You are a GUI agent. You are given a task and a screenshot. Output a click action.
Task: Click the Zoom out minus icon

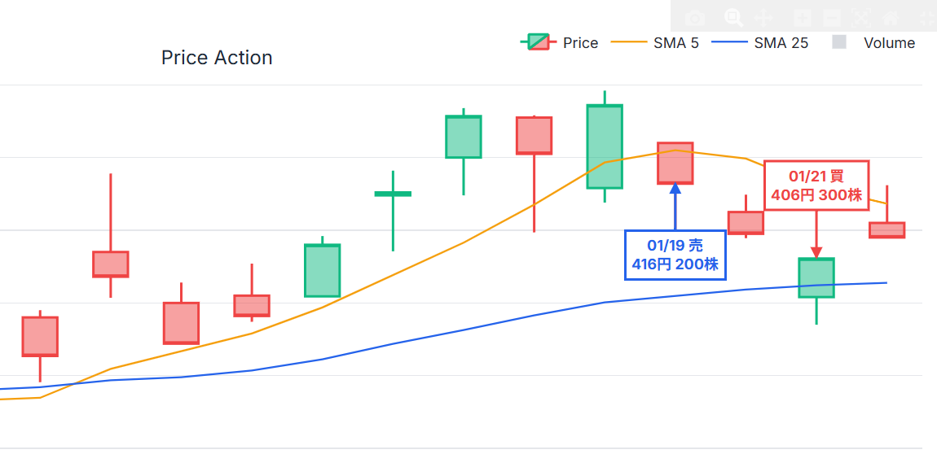point(832,17)
